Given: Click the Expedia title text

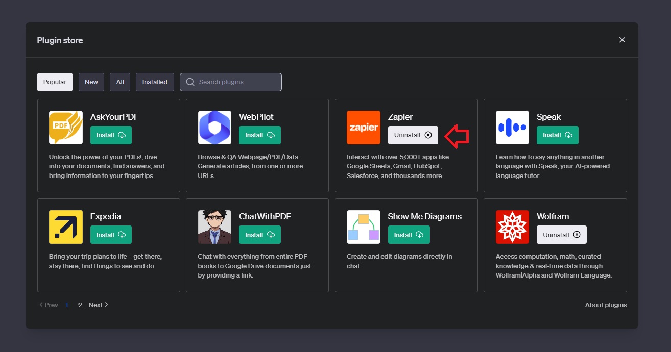Looking at the screenshot, I should (106, 216).
